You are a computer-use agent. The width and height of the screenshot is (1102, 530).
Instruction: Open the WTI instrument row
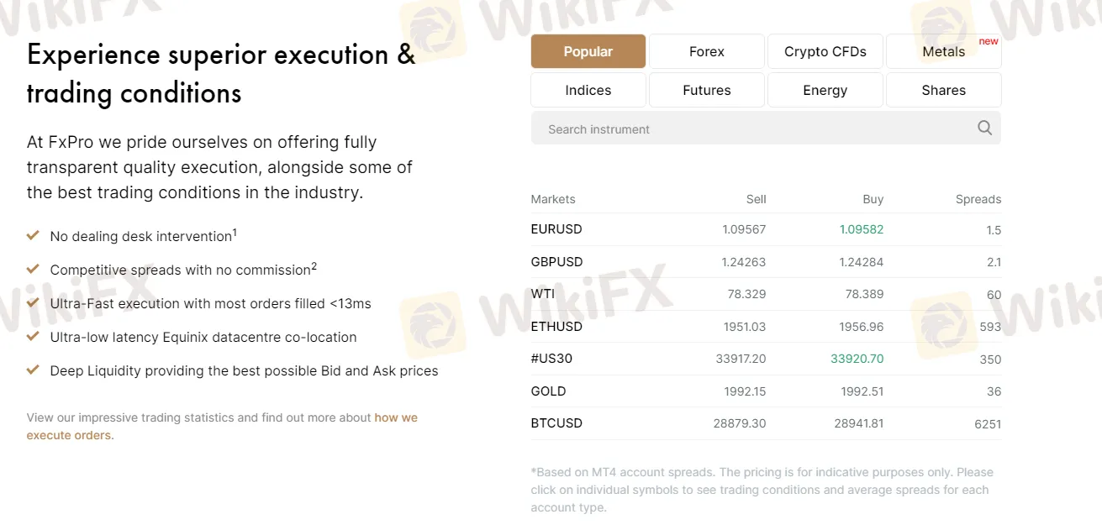543,294
